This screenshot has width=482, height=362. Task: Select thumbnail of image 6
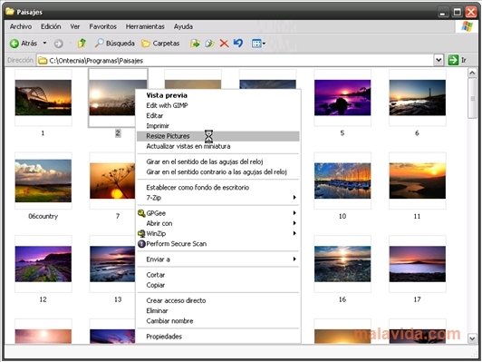[x=417, y=98]
